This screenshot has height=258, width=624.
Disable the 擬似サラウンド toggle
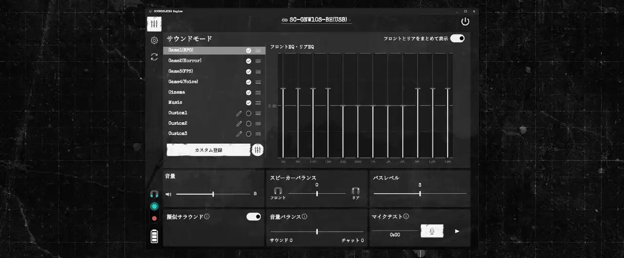(253, 217)
